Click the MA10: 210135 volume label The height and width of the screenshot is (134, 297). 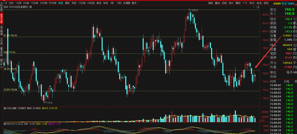tap(50, 108)
